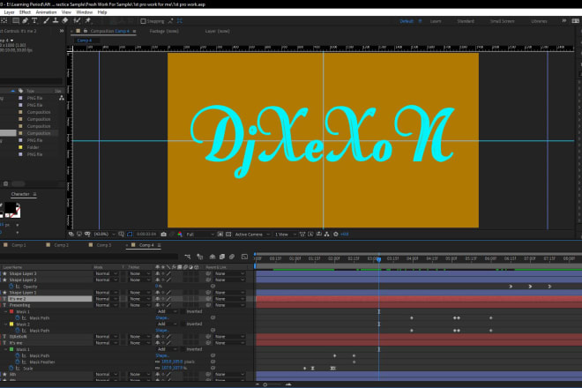Open track matte dropdown for Shape Layer 2
This screenshot has width=582, height=388.
click(x=139, y=280)
